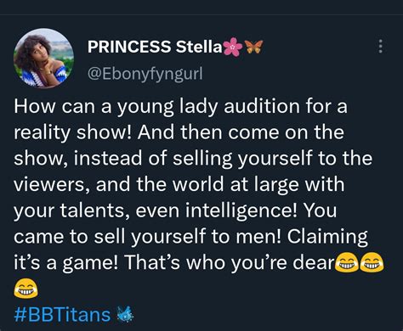Click the laughing emoji above the hashtag
Screen dimensions: 403x331
click(26, 289)
